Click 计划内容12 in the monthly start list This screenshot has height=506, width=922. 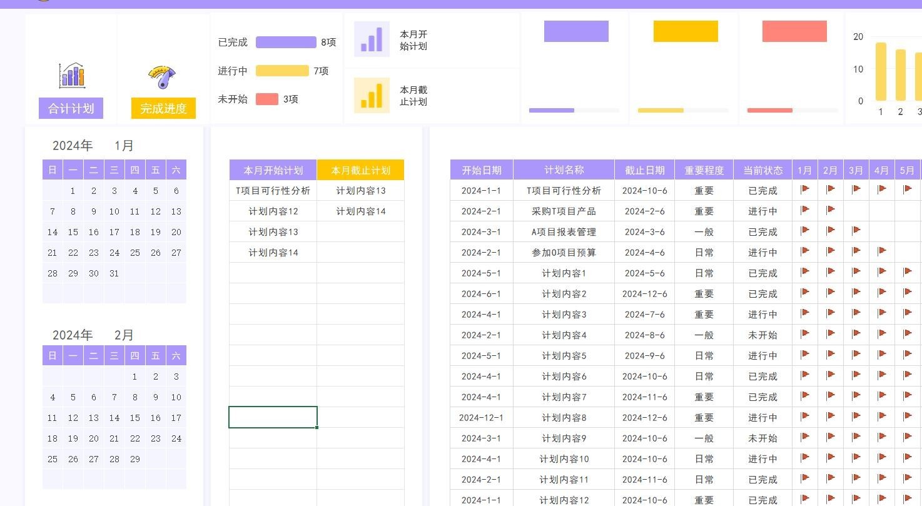(273, 211)
